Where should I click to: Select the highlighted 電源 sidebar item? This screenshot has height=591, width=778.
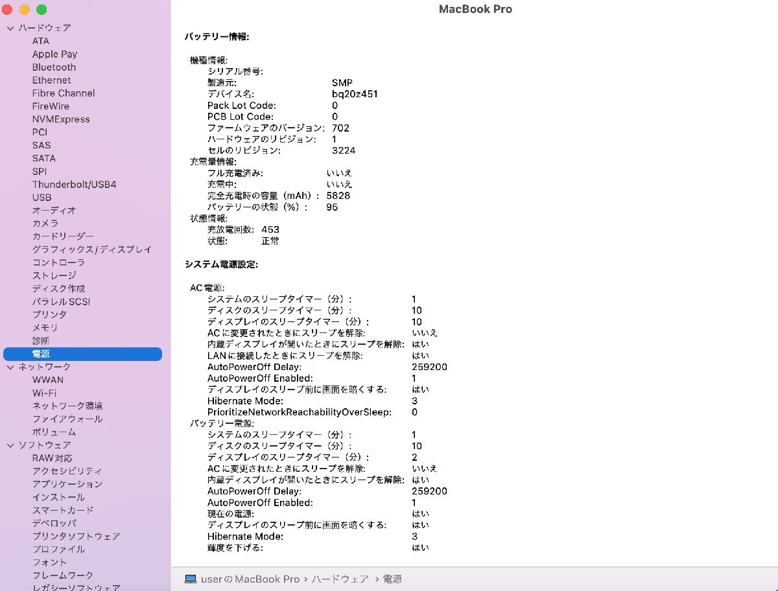(82, 354)
